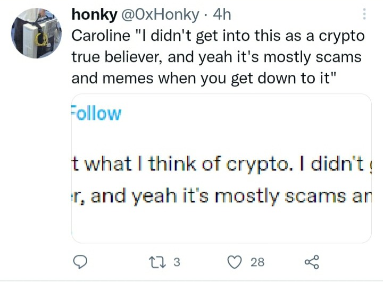Click the display name "honky"
Image resolution: width=383 pixels, height=282 pixels.
point(94,15)
